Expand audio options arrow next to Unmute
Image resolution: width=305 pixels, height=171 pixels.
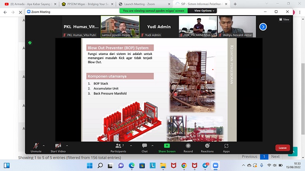pyautogui.click(x=44, y=146)
